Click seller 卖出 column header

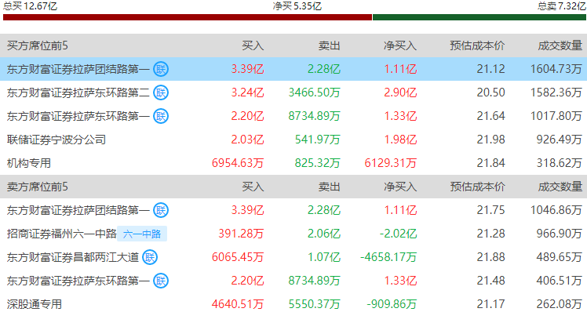[329, 187]
